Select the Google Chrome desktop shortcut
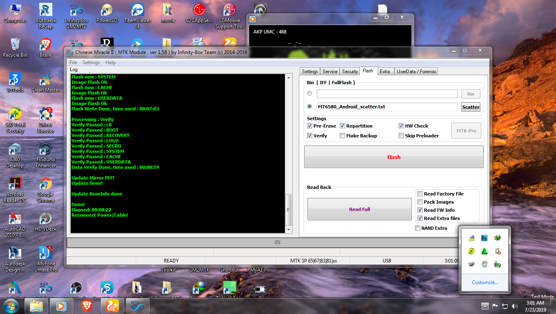The image size is (556, 314). coord(46,190)
